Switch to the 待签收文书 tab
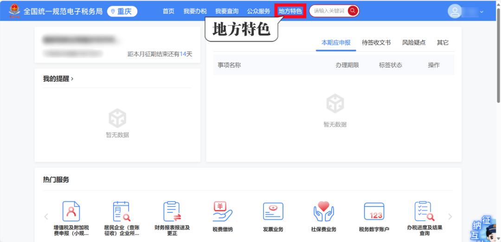Screen dimensions: 501x242 [x=376, y=43]
